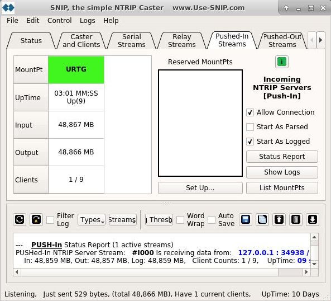Click the log horizontal scrollbar right arrow
Screen dimensions: 331x301
click(x=306, y=272)
